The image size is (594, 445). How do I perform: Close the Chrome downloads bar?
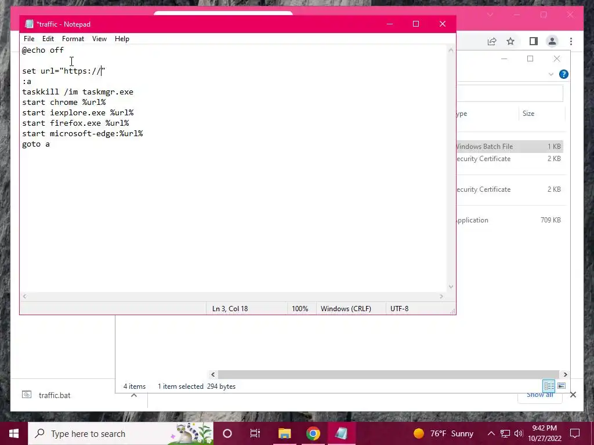[x=573, y=395]
